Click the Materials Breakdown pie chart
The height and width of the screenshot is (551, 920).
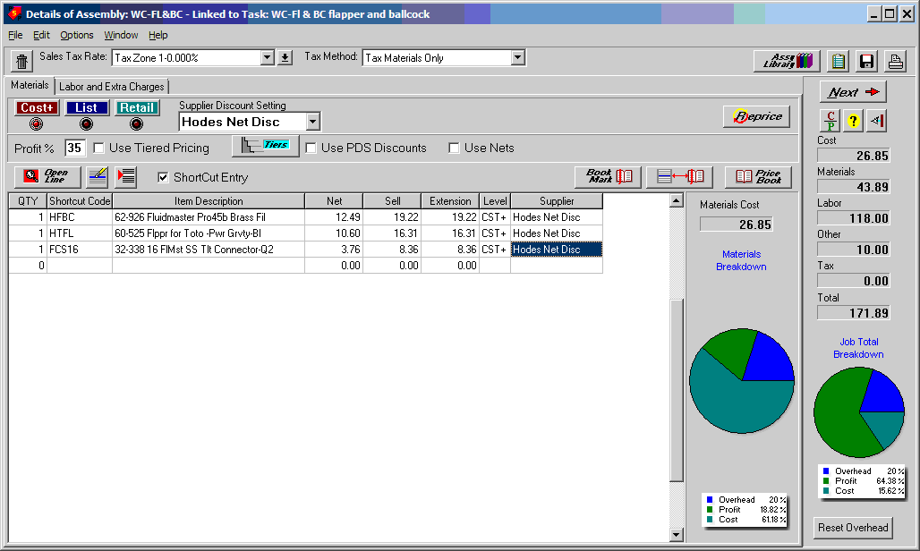point(742,381)
